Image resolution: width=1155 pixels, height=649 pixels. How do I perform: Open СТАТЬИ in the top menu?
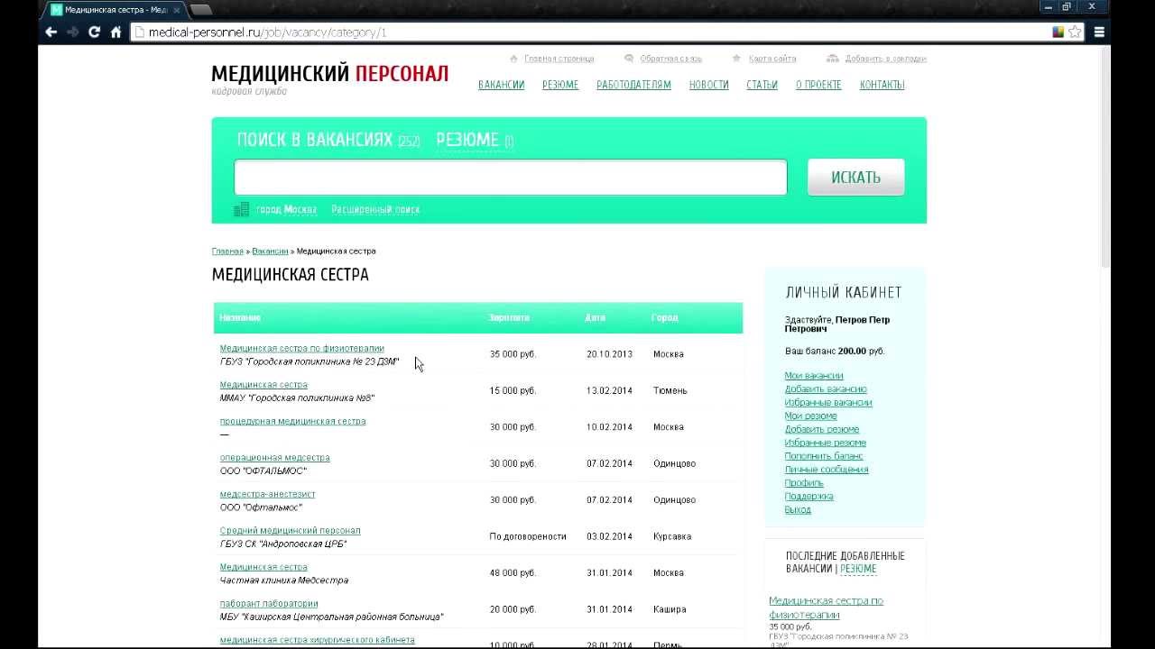pos(762,85)
